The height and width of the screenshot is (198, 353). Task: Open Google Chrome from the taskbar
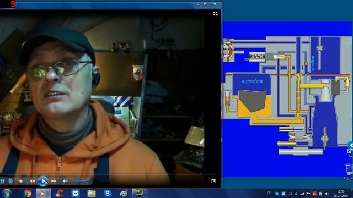pyautogui.click(x=27, y=193)
